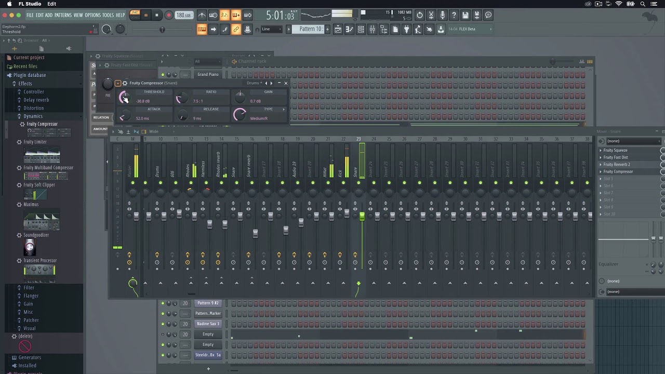Toggle Fruity Reeverb 2 effect slot on/off
The width and height of the screenshot is (665, 374).
point(662,164)
